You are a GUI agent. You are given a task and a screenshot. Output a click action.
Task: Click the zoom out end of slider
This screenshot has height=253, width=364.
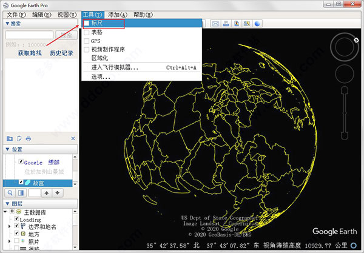[x=345, y=136]
